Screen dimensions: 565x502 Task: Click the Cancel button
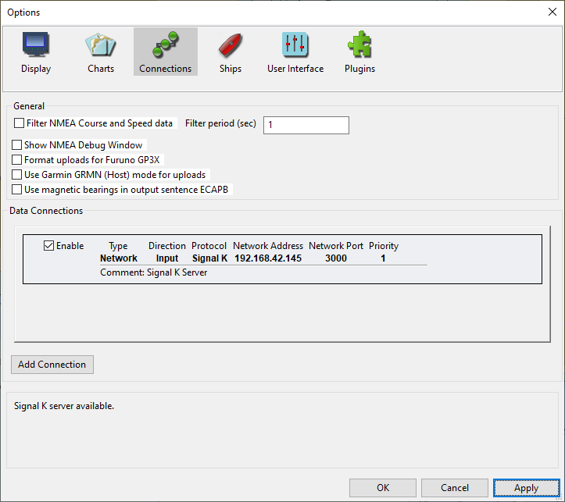(454, 488)
